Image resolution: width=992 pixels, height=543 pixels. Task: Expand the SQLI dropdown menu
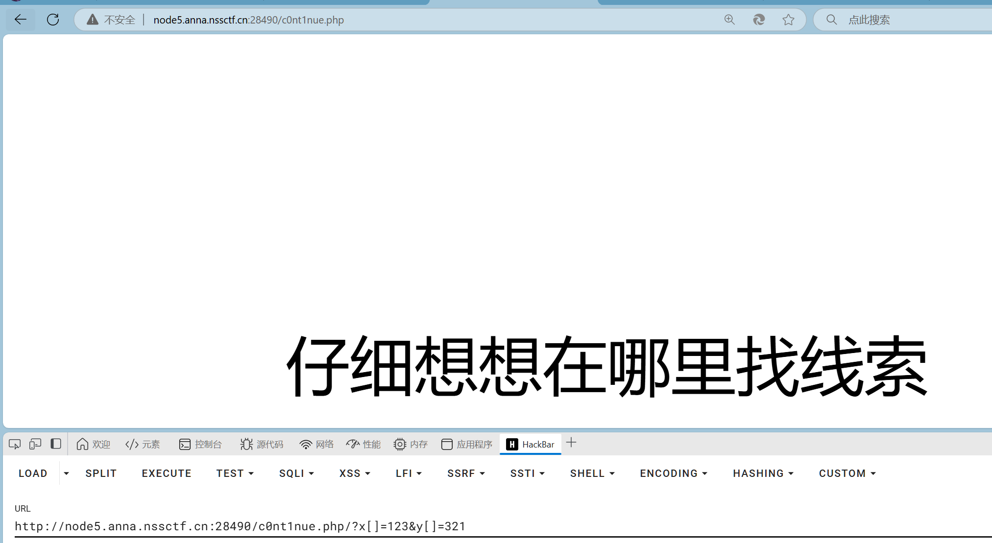pyautogui.click(x=296, y=473)
